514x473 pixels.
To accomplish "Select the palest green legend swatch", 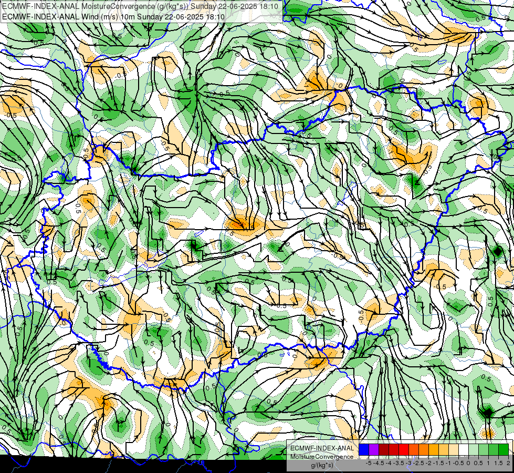I will [474, 449].
